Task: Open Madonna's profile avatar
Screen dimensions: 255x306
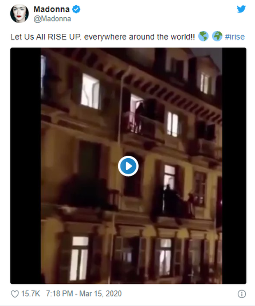Action: coord(19,14)
